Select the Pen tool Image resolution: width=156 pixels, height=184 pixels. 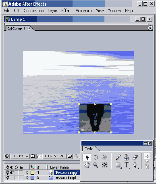pos(135,165)
